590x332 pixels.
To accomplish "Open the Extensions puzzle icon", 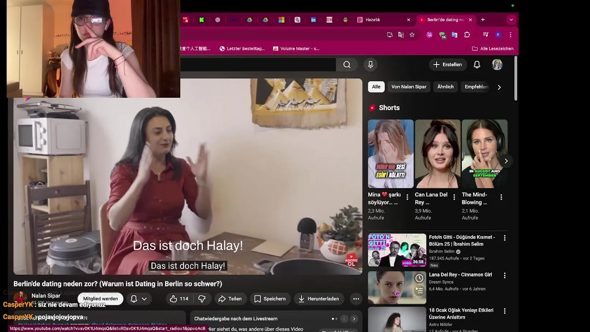I will pos(467,35).
